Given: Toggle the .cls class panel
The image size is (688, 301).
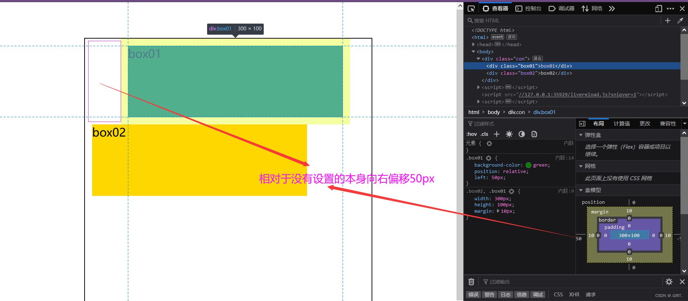Looking at the screenshot, I should pyautogui.click(x=484, y=134).
